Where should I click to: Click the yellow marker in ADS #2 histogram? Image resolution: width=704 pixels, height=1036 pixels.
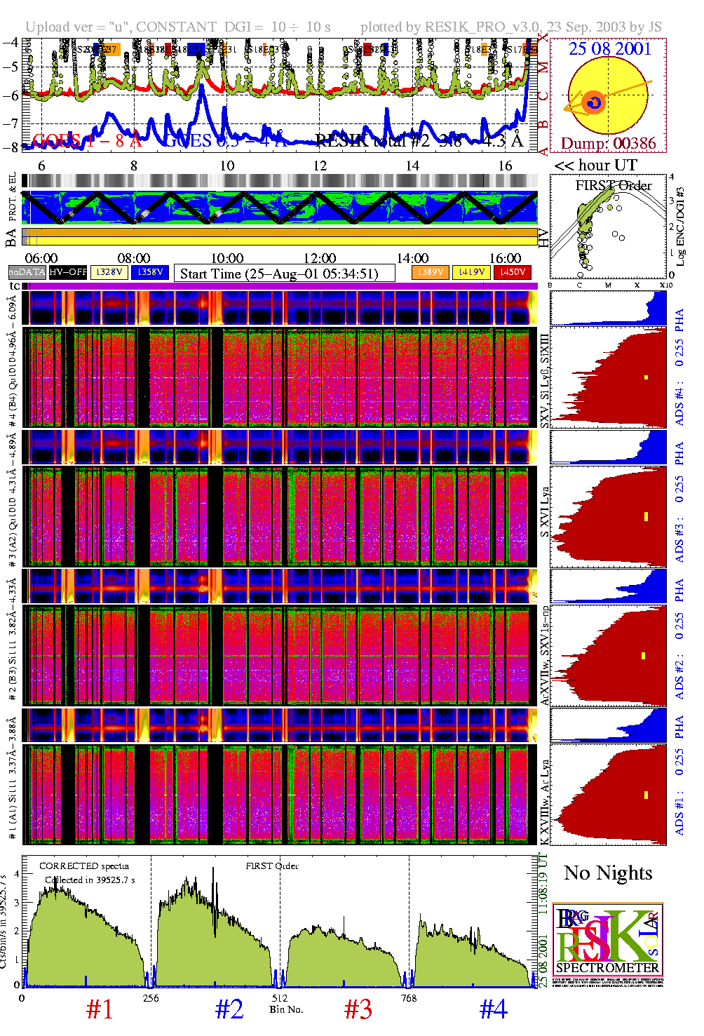click(x=643, y=656)
